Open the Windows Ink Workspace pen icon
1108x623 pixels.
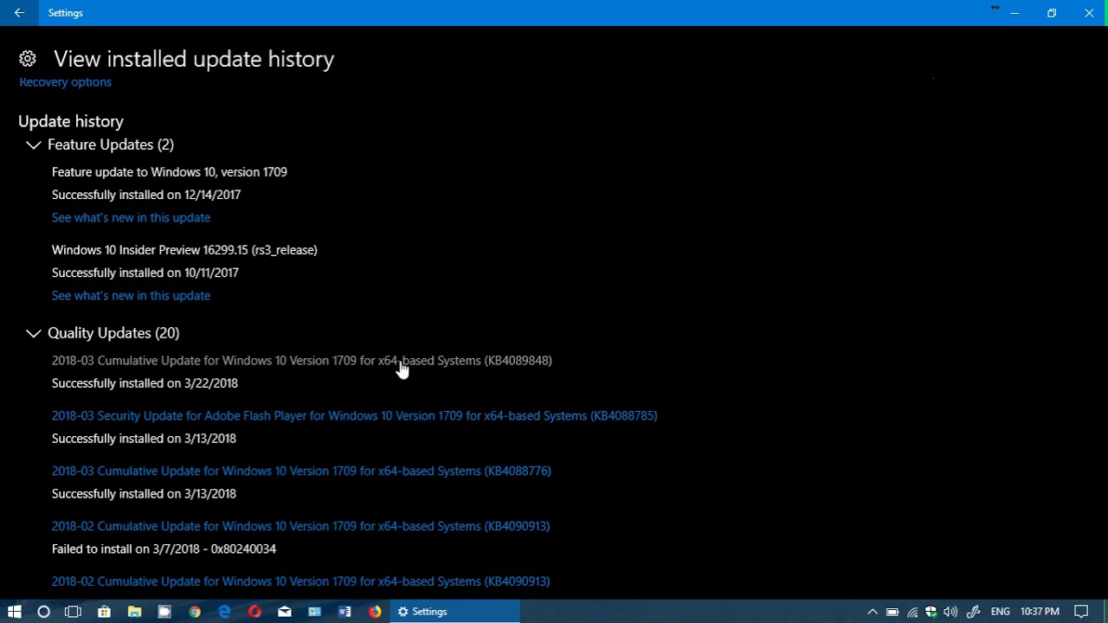coord(973,612)
